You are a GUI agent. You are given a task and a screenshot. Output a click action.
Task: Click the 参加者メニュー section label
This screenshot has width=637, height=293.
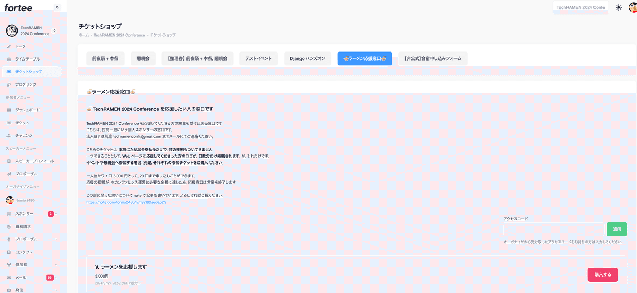click(x=18, y=97)
